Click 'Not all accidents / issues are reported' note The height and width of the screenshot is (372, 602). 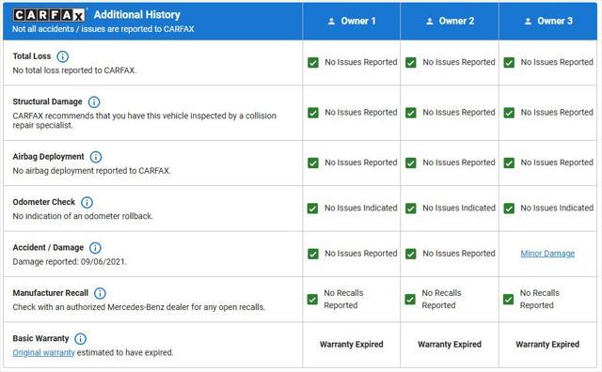click(103, 29)
